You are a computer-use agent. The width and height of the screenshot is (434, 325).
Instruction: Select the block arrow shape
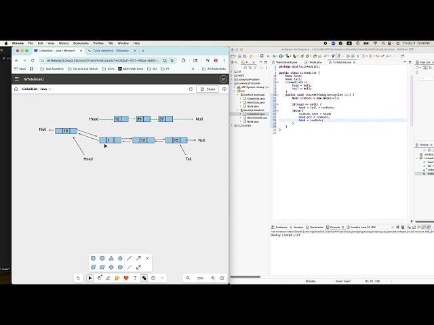point(94,267)
